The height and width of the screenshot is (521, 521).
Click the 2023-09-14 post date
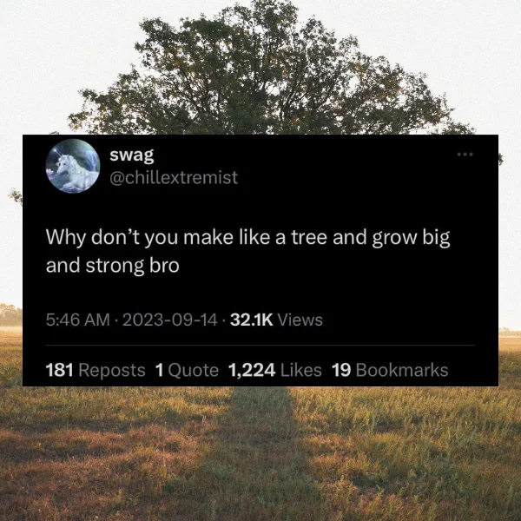[x=170, y=320]
